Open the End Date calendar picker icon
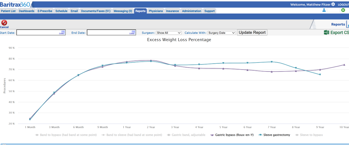Image resolution: width=349 pixels, height=145 pixels. click(132, 32)
